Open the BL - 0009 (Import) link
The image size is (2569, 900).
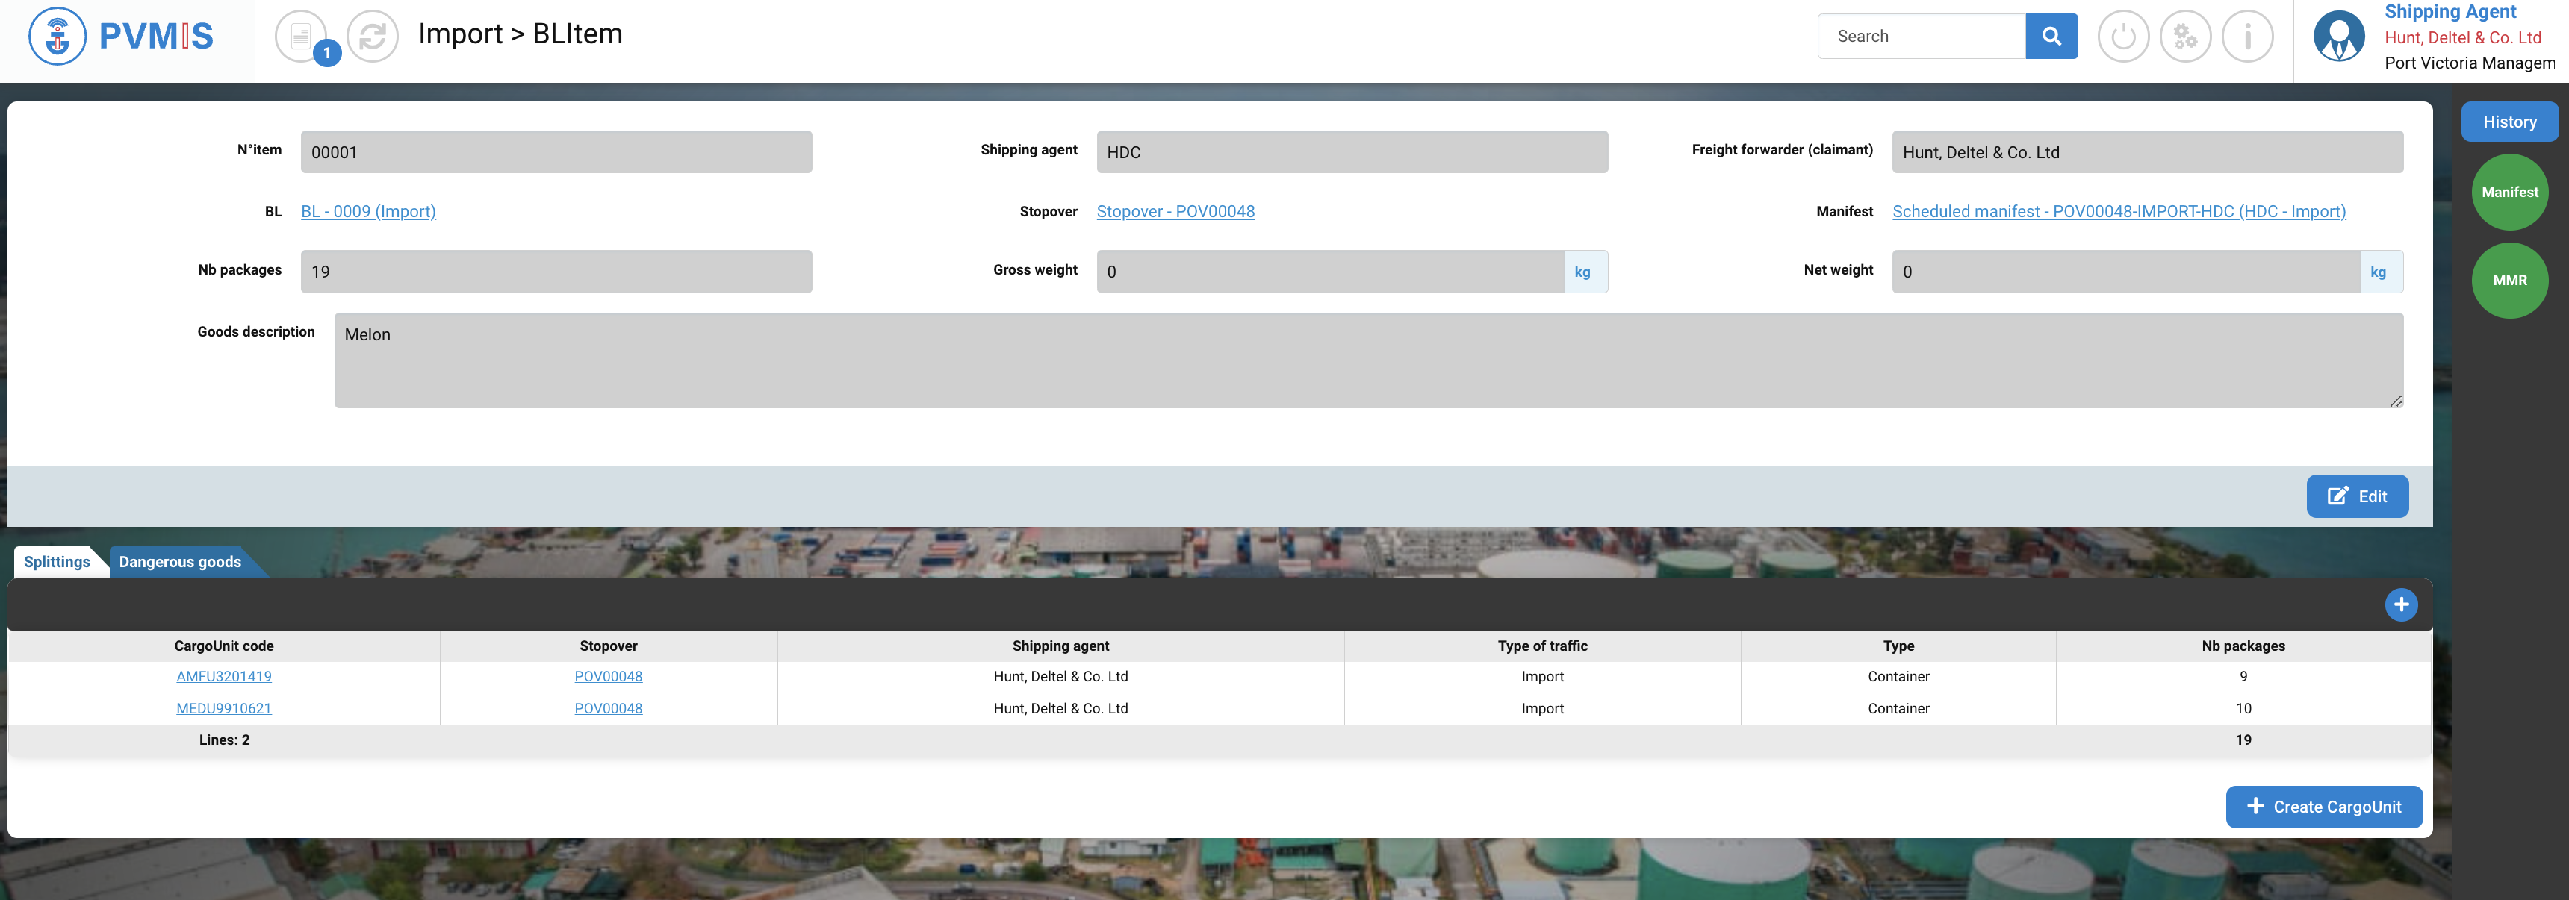pyautogui.click(x=368, y=211)
